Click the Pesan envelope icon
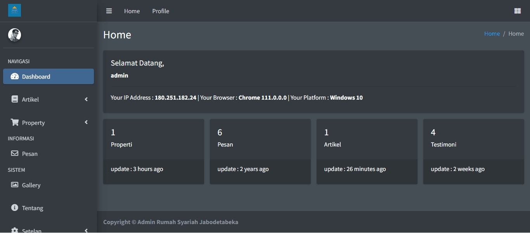This screenshot has height=233, width=530. pos(15,154)
